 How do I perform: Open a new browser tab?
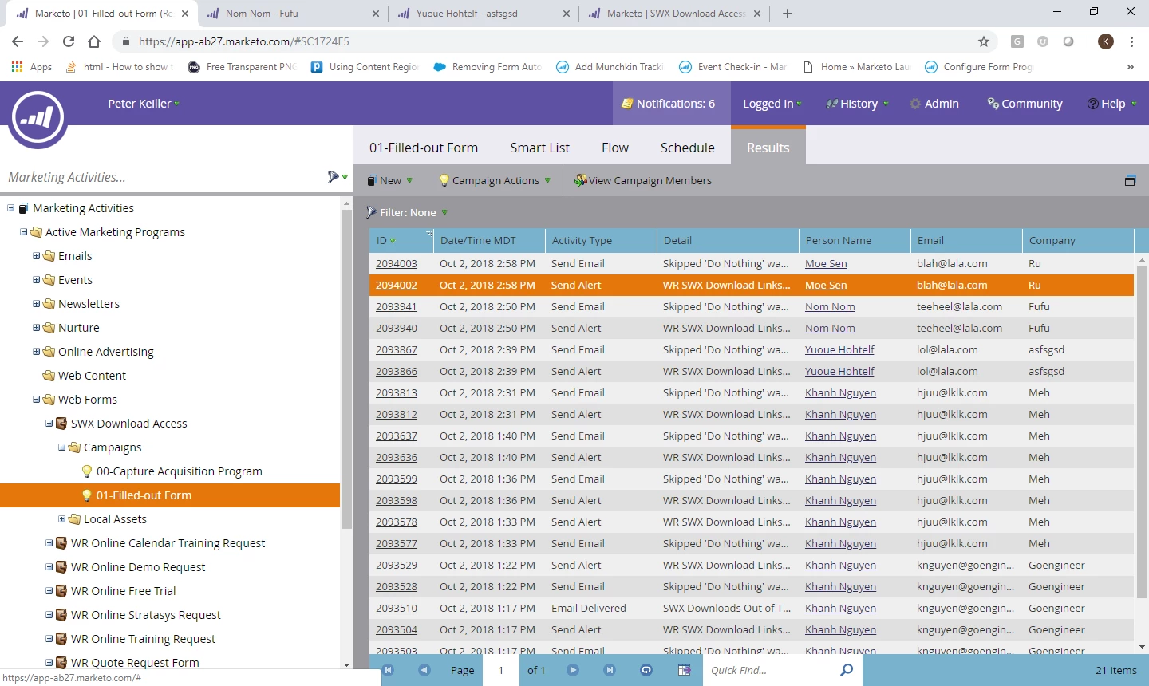tap(788, 14)
